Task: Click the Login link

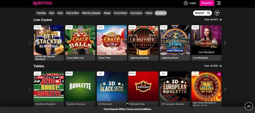Action: click(x=193, y=3)
